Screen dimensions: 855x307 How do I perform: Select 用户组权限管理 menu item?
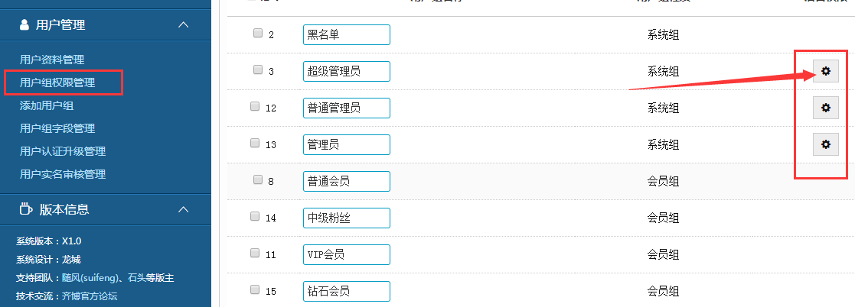(57, 82)
